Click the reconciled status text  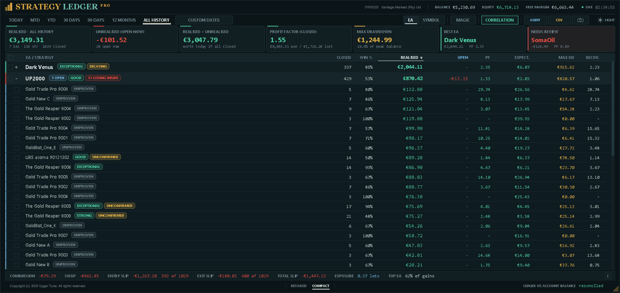[591, 286]
